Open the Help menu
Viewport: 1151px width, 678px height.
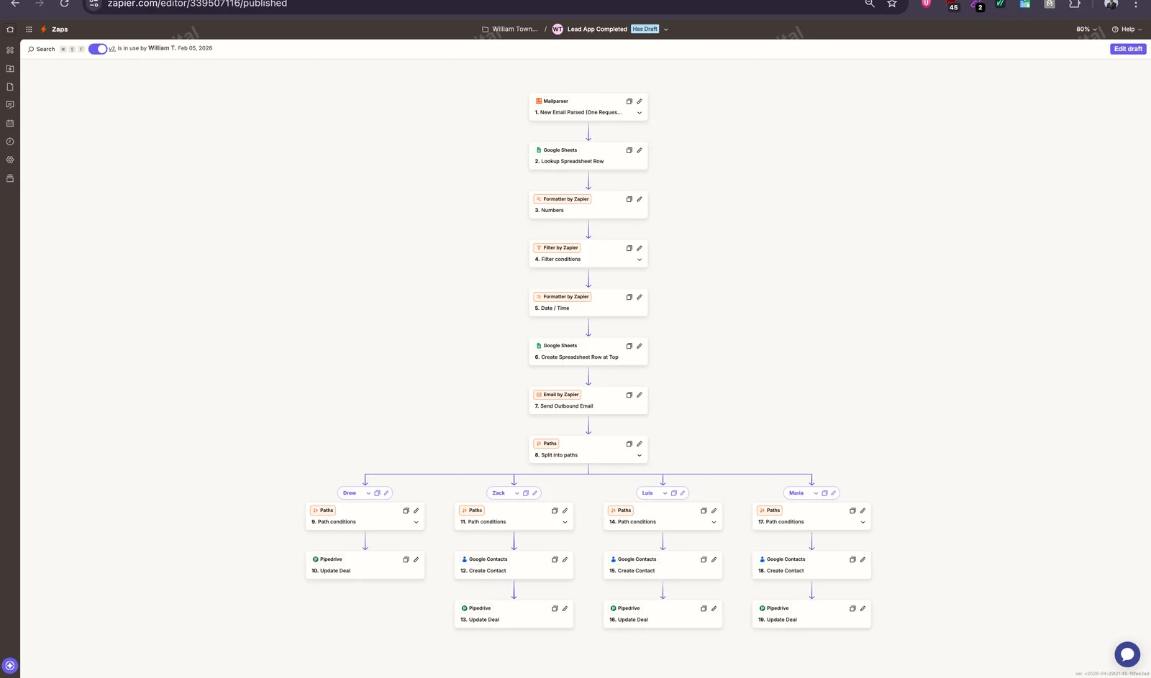tap(1127, 29)
